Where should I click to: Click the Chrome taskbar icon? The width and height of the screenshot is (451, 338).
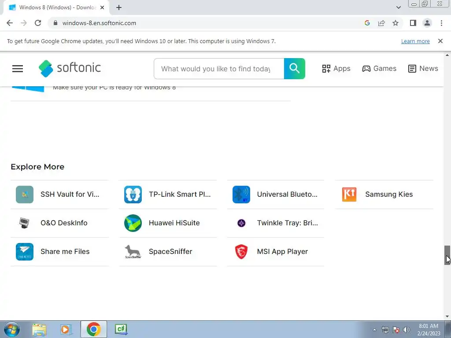click(93, 329)
